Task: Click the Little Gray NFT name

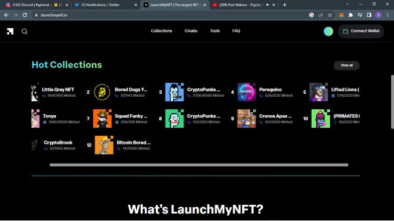Action: point(58,90)
